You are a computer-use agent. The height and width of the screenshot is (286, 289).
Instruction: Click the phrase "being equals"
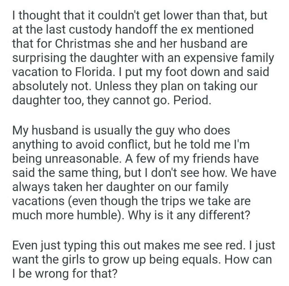[178, 260]
